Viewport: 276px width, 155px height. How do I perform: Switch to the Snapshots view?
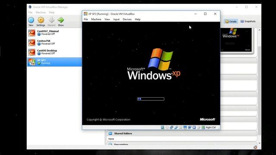(x=248, y=21)
